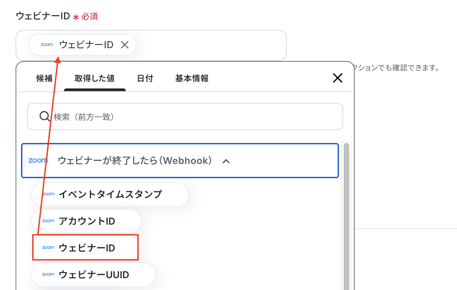Open the 取得した値 tab

(95, 79)
